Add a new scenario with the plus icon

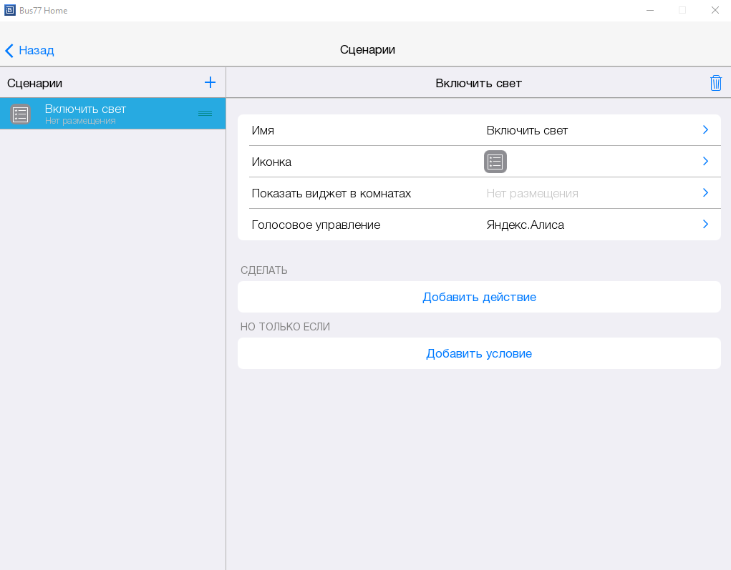coord(210,82)
